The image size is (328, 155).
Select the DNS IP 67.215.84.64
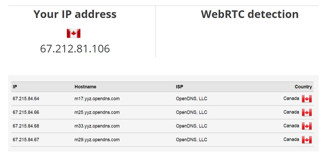point(26,98)
